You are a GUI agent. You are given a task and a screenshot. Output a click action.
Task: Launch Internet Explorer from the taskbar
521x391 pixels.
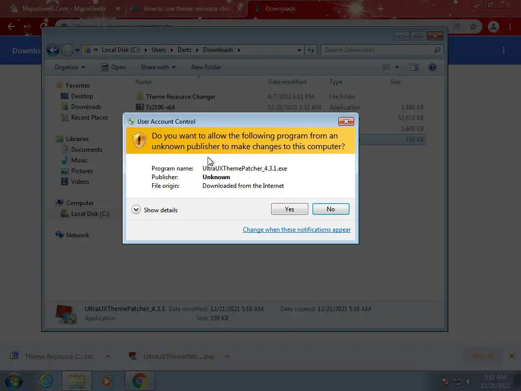[45, 381]
